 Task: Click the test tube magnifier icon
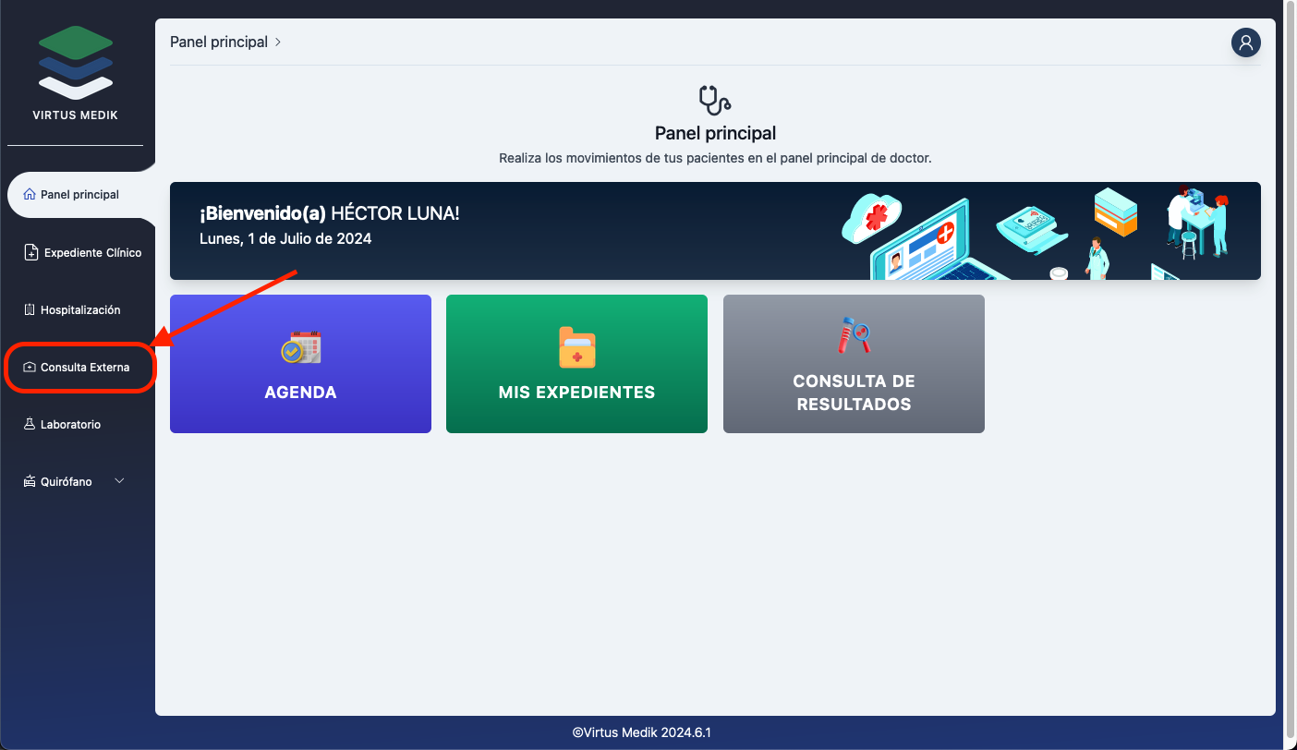click(x=854, y=335)
